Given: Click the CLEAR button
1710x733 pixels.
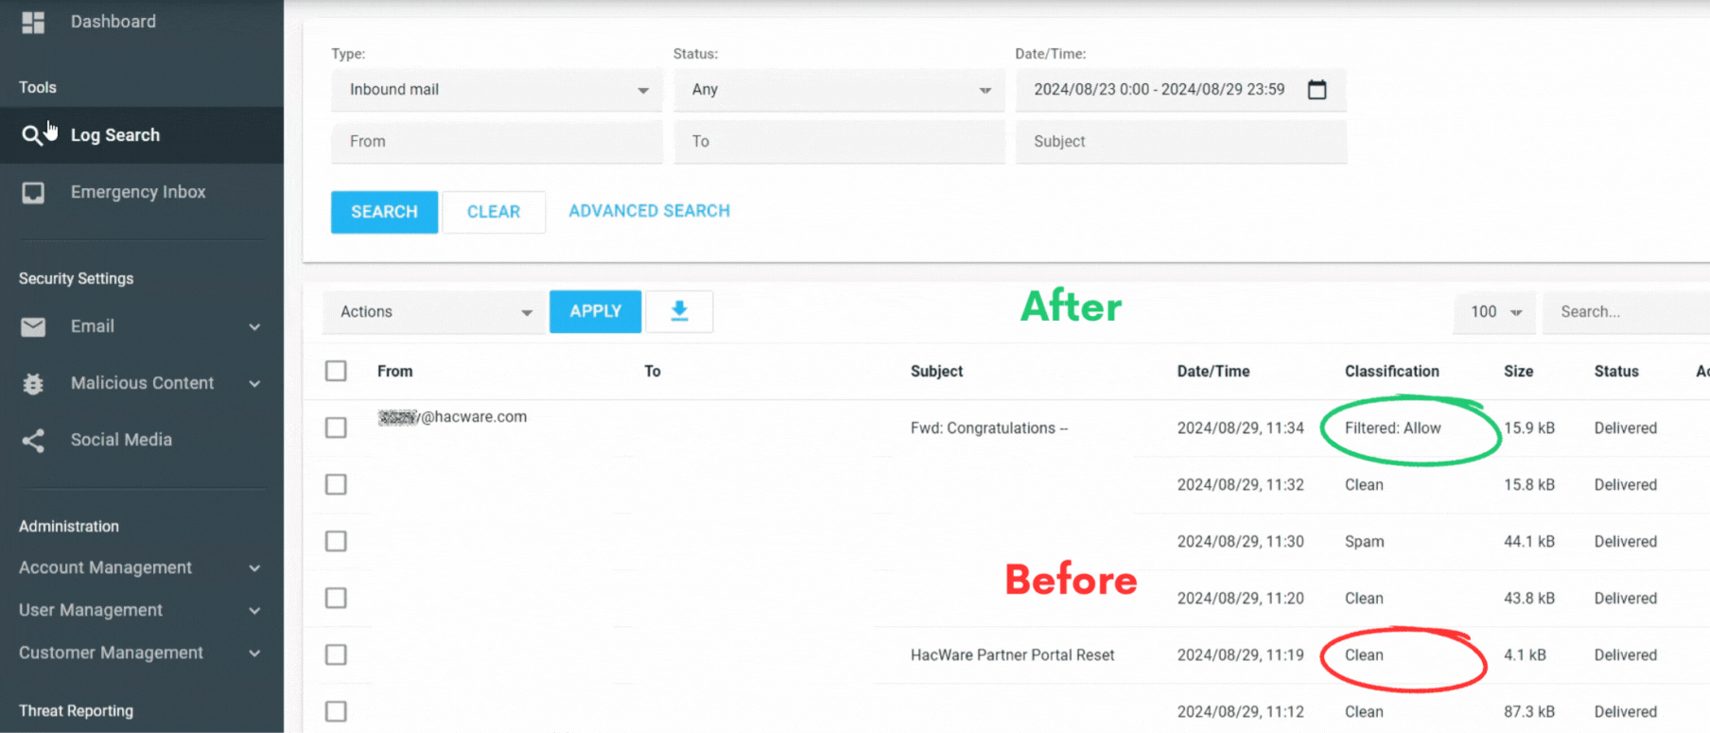Looking at the screenshot, I should (494, 212).
